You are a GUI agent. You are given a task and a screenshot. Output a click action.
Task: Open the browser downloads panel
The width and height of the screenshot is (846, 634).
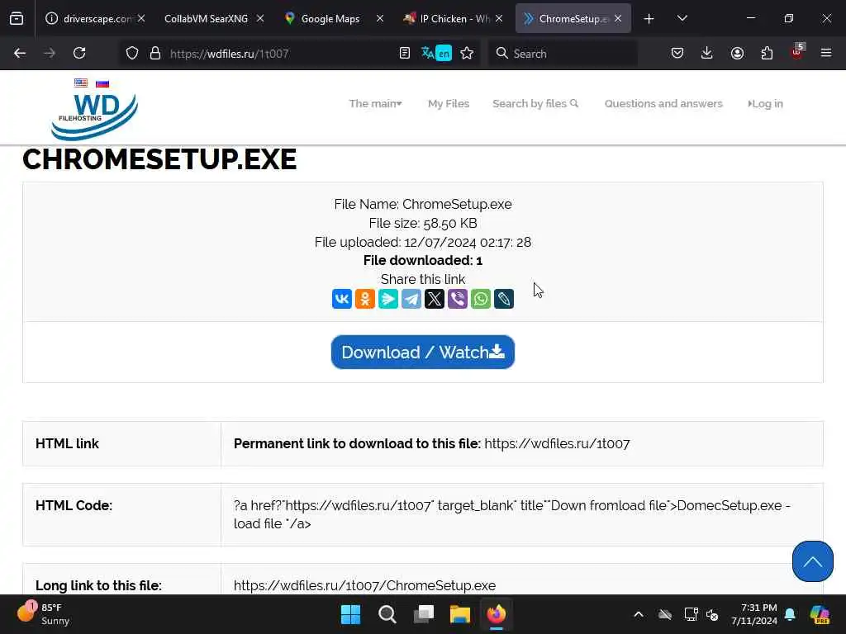coord(707,54)
